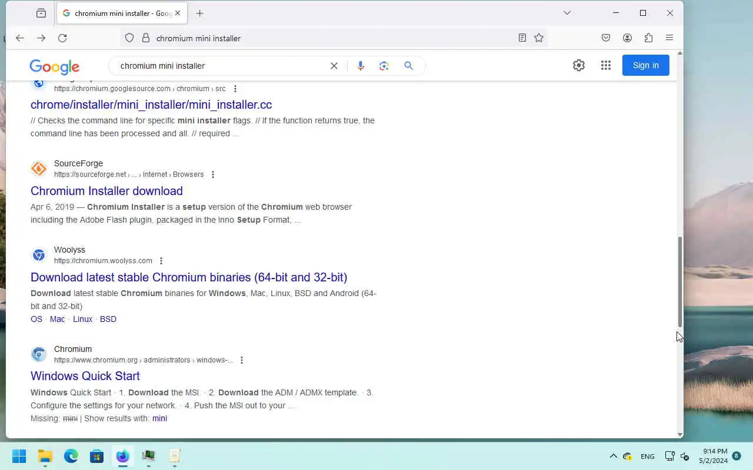
Task: Open Windows Start menu
Action: [x=19, y=456]
